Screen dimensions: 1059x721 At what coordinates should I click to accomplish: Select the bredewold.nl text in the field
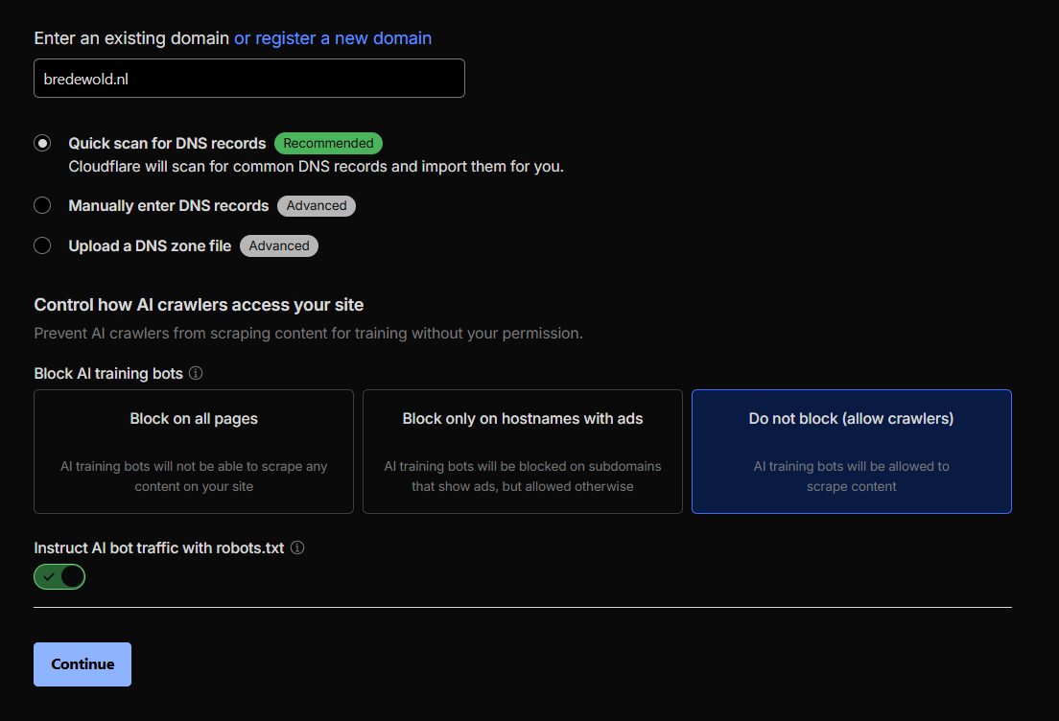pos(84,78)
